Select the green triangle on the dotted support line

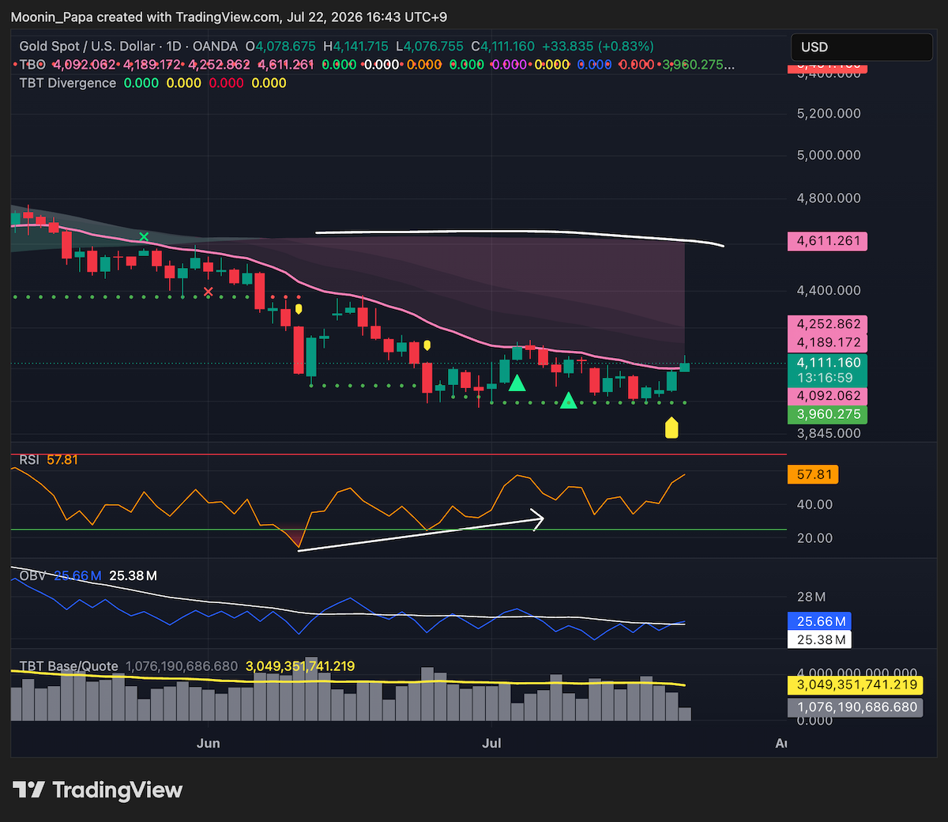click(568, 400)
